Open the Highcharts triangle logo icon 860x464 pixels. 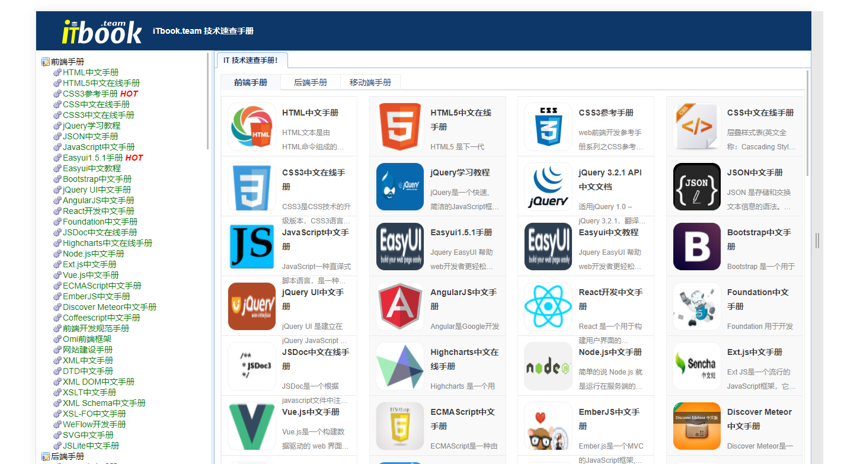coord(400,367)
